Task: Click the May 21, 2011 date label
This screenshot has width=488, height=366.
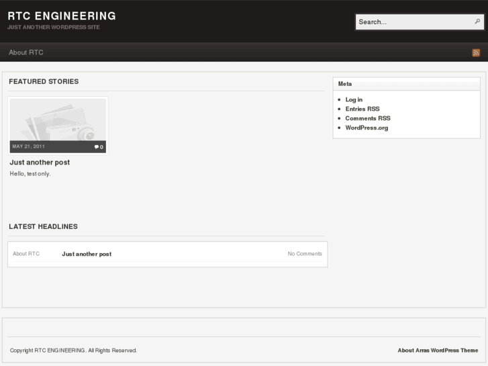Action: pos(29,146)
